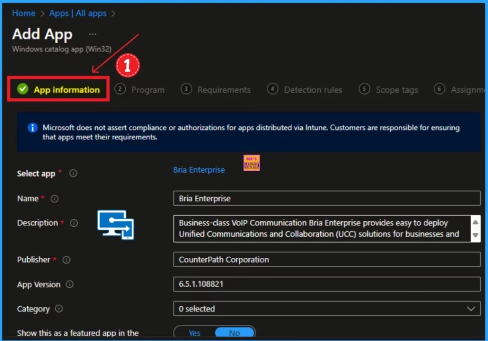488x341 pixels.
Task: Click into the Name input field
Action: coord(327,198)
